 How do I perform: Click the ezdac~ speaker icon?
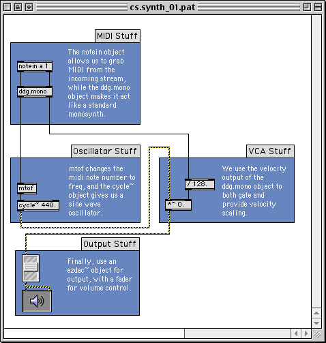[37, 301]
